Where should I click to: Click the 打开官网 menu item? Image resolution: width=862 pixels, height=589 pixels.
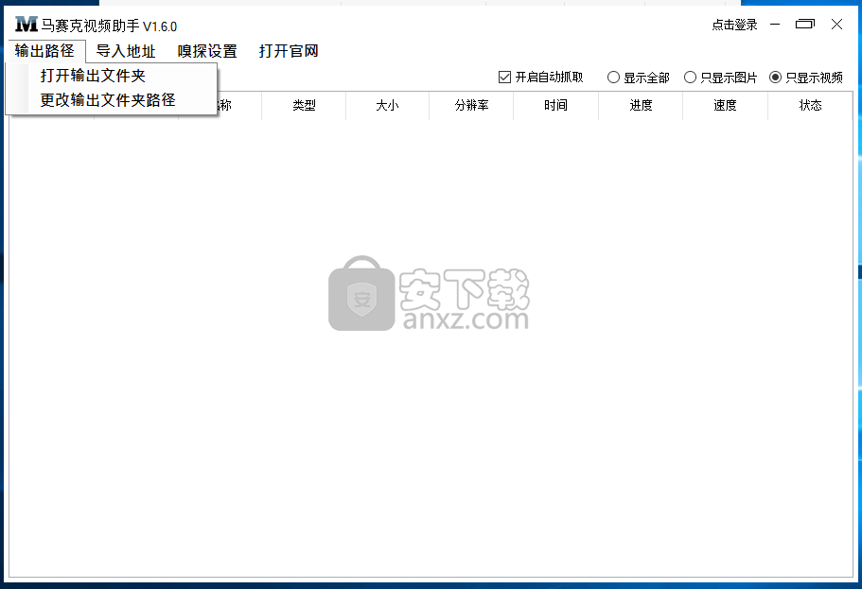[x=289, y=51]
